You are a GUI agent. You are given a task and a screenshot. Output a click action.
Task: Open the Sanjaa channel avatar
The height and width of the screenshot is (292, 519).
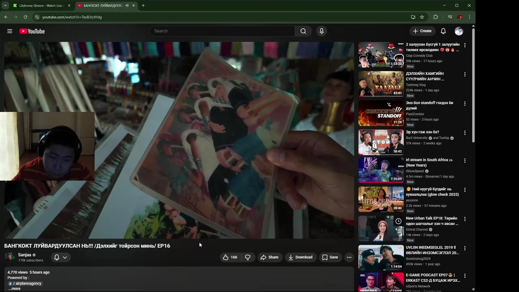(10, 257)
